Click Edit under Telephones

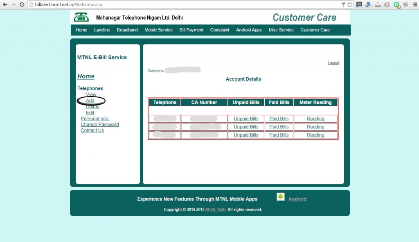click(x=90, y=113)
